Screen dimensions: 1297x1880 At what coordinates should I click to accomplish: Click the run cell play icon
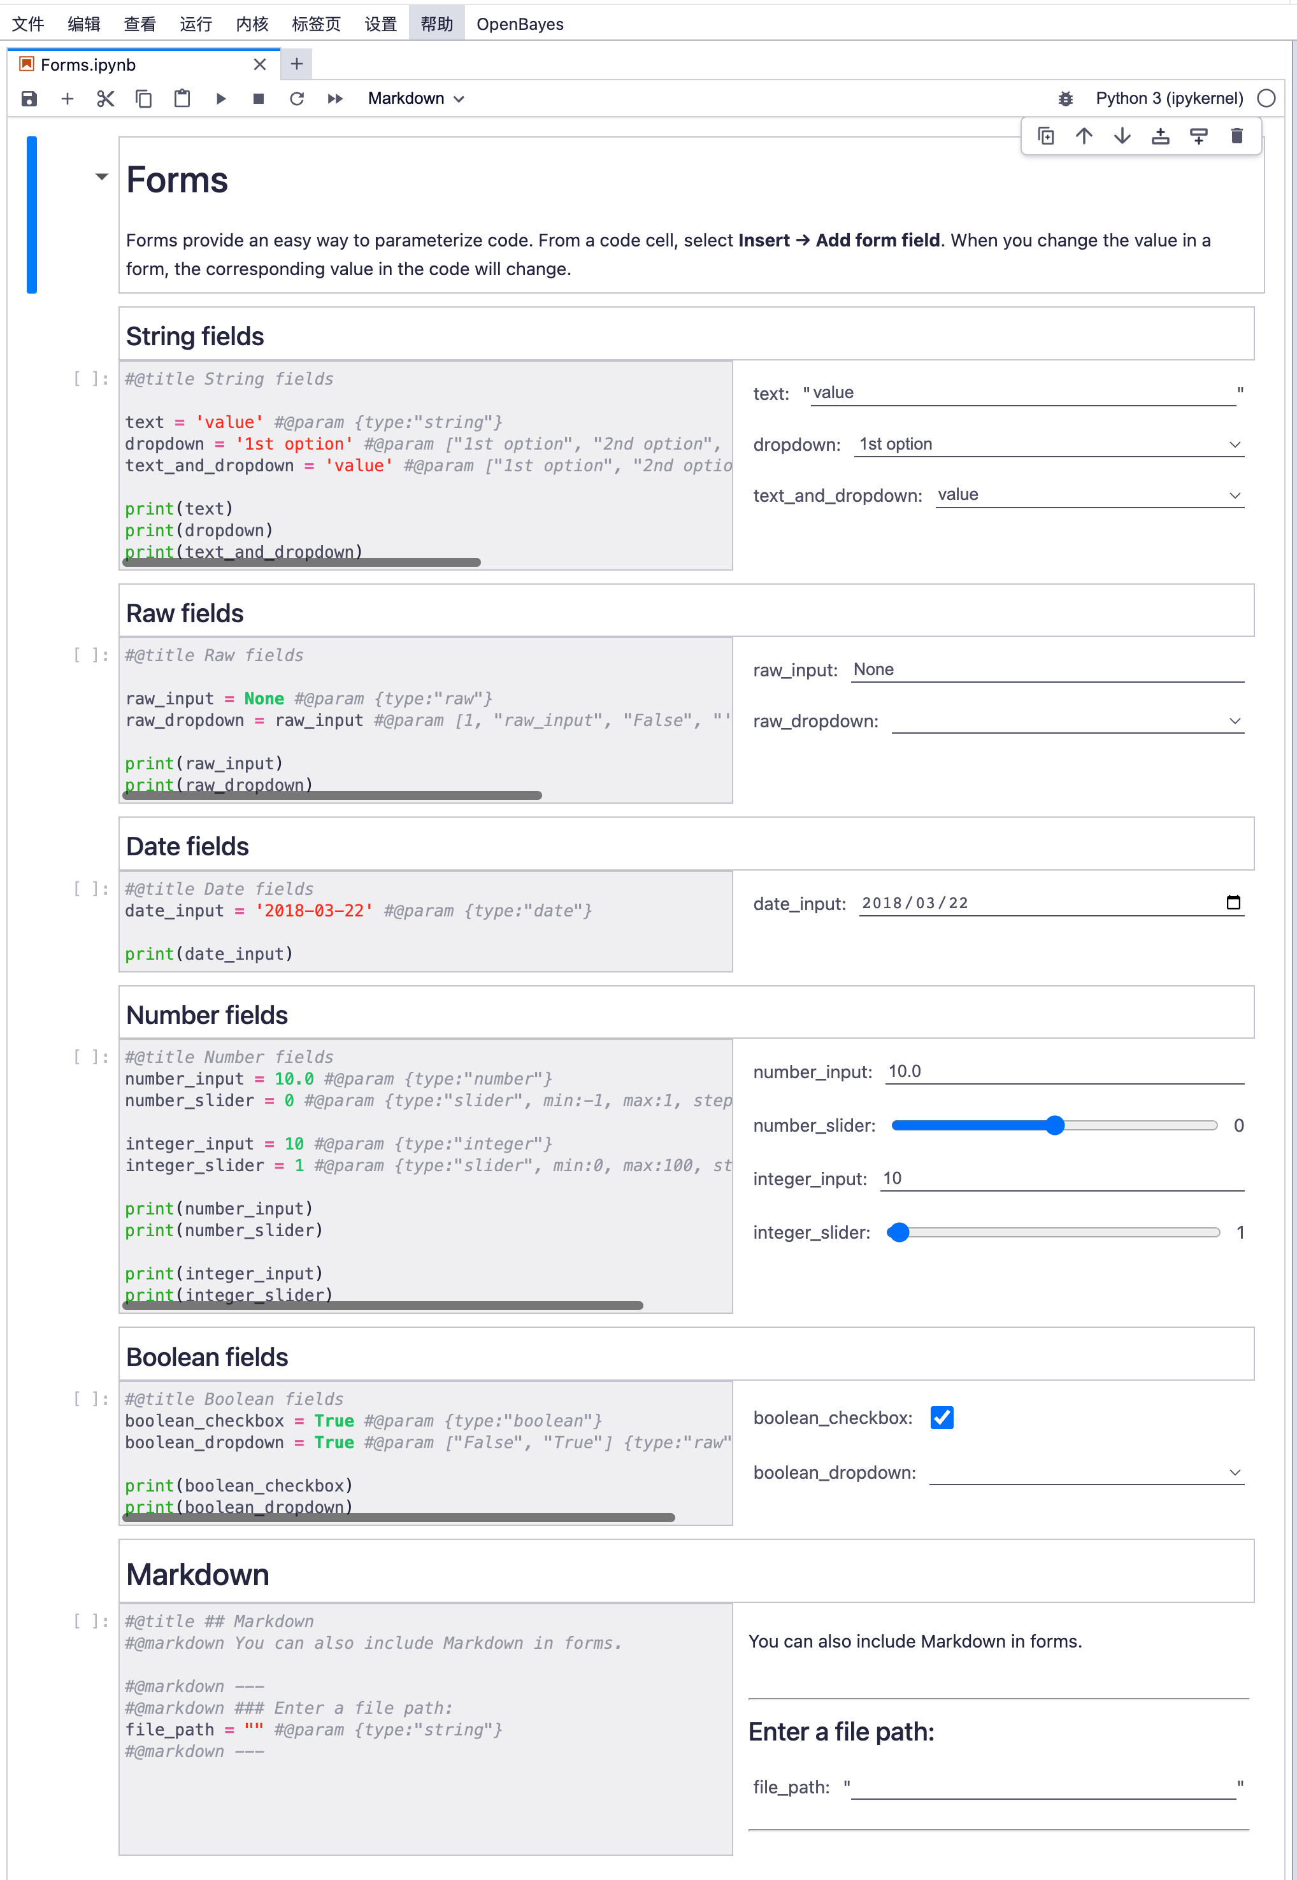(221, 98)
